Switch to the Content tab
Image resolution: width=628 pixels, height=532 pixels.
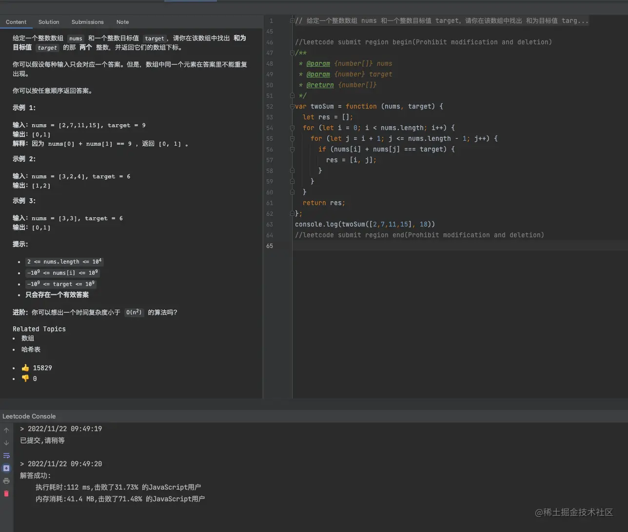point(16,22)
